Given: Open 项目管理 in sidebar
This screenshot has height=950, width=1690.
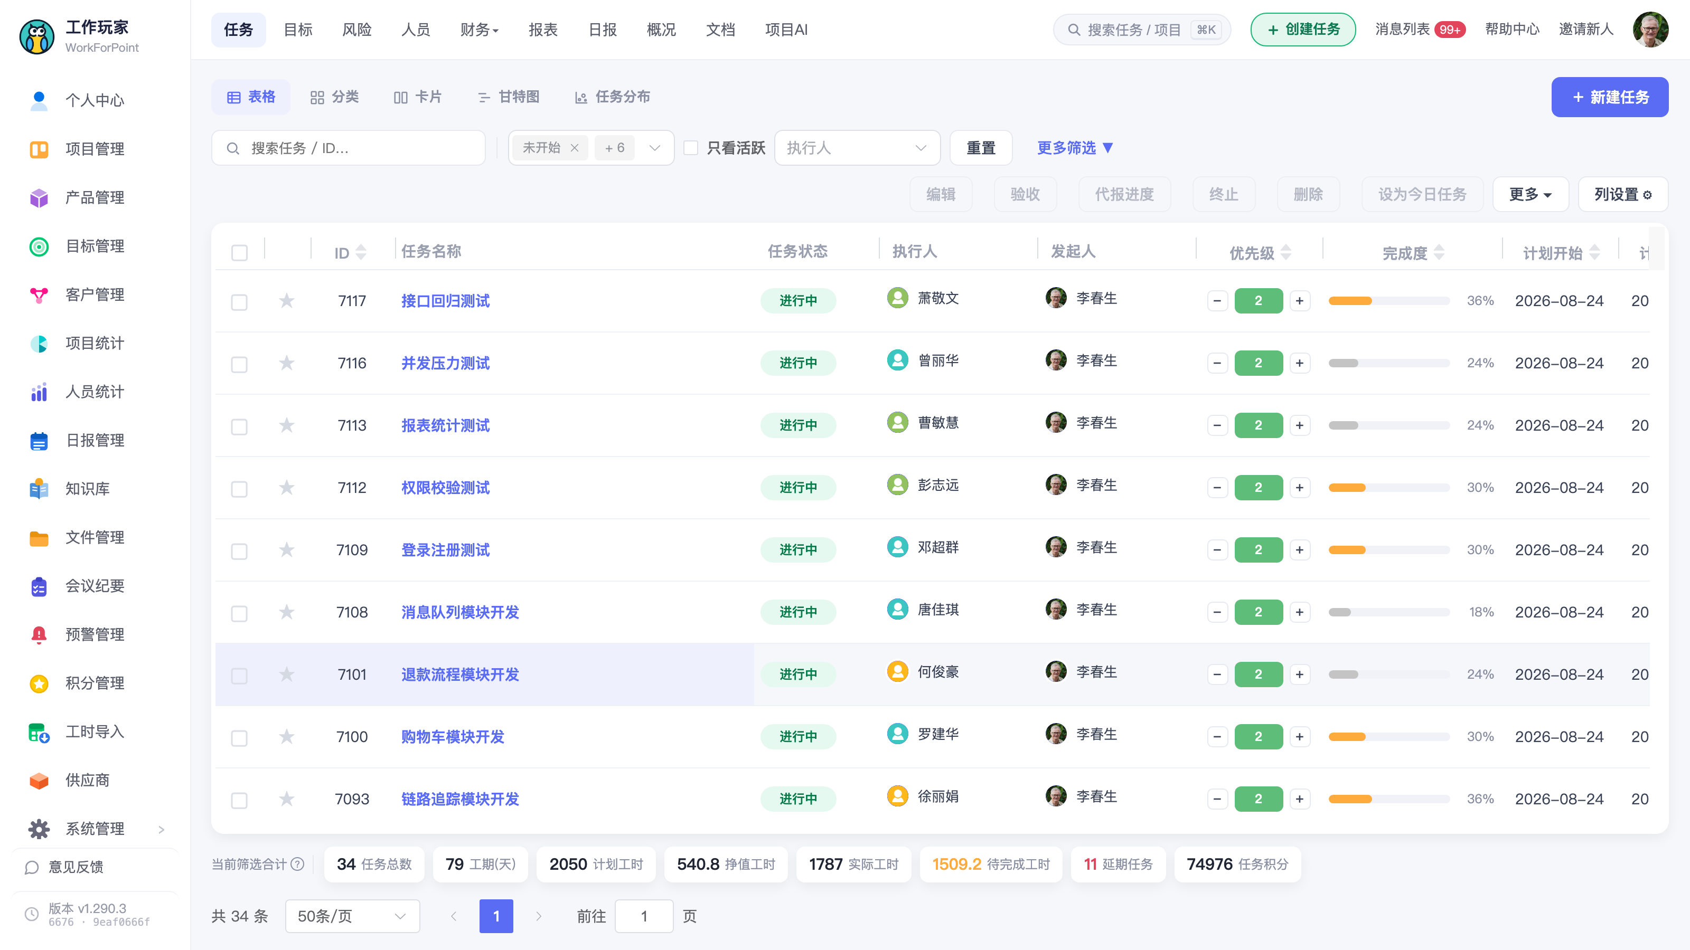Looking at the screenshot, I should tap(95, 149).
